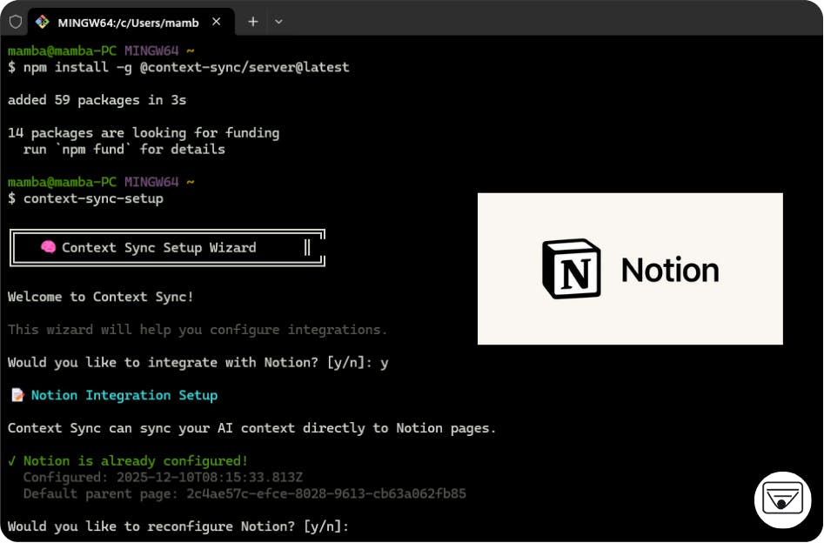Click "This wizard will help you configure integrations."
The width and height of the screenshot is (824, 543).
coord(198,330)
